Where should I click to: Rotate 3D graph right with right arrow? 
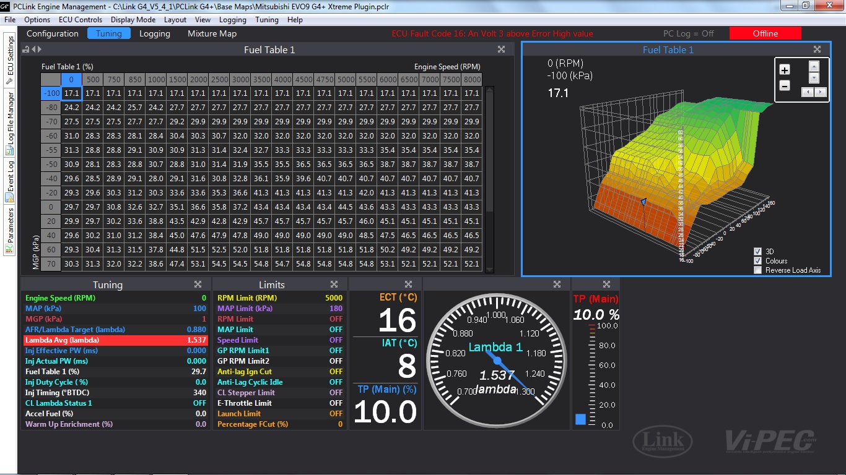(x=821, y=92)
